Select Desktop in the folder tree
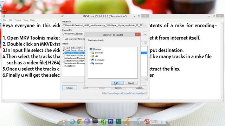This screenshot has height=126, width=225. pyautogui.click(x=97, y=49)
